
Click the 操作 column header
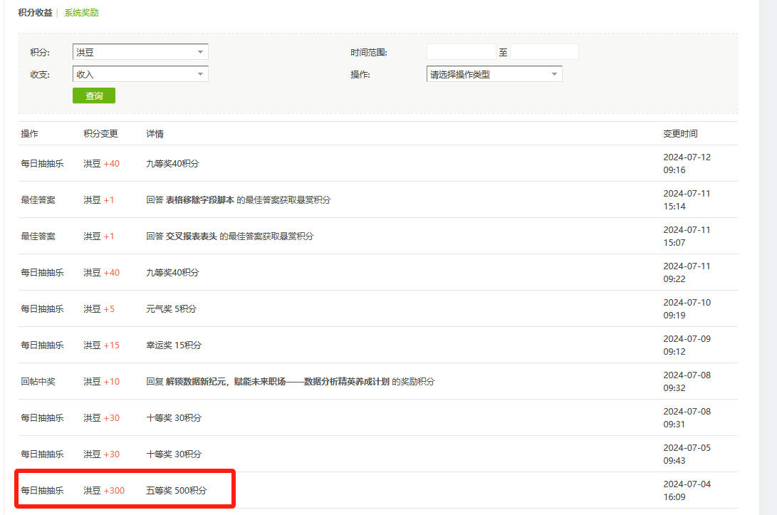[29, 134]
